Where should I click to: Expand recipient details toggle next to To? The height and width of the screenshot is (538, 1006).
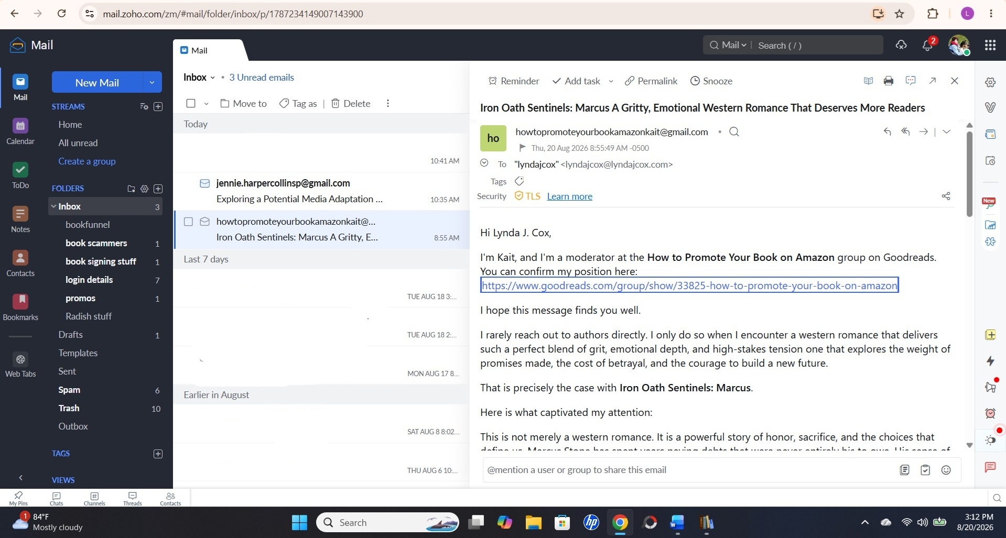[484, 163]
